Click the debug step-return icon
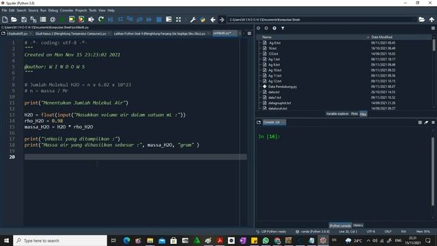This screenshot has width=437, height=246. (139, 20)
